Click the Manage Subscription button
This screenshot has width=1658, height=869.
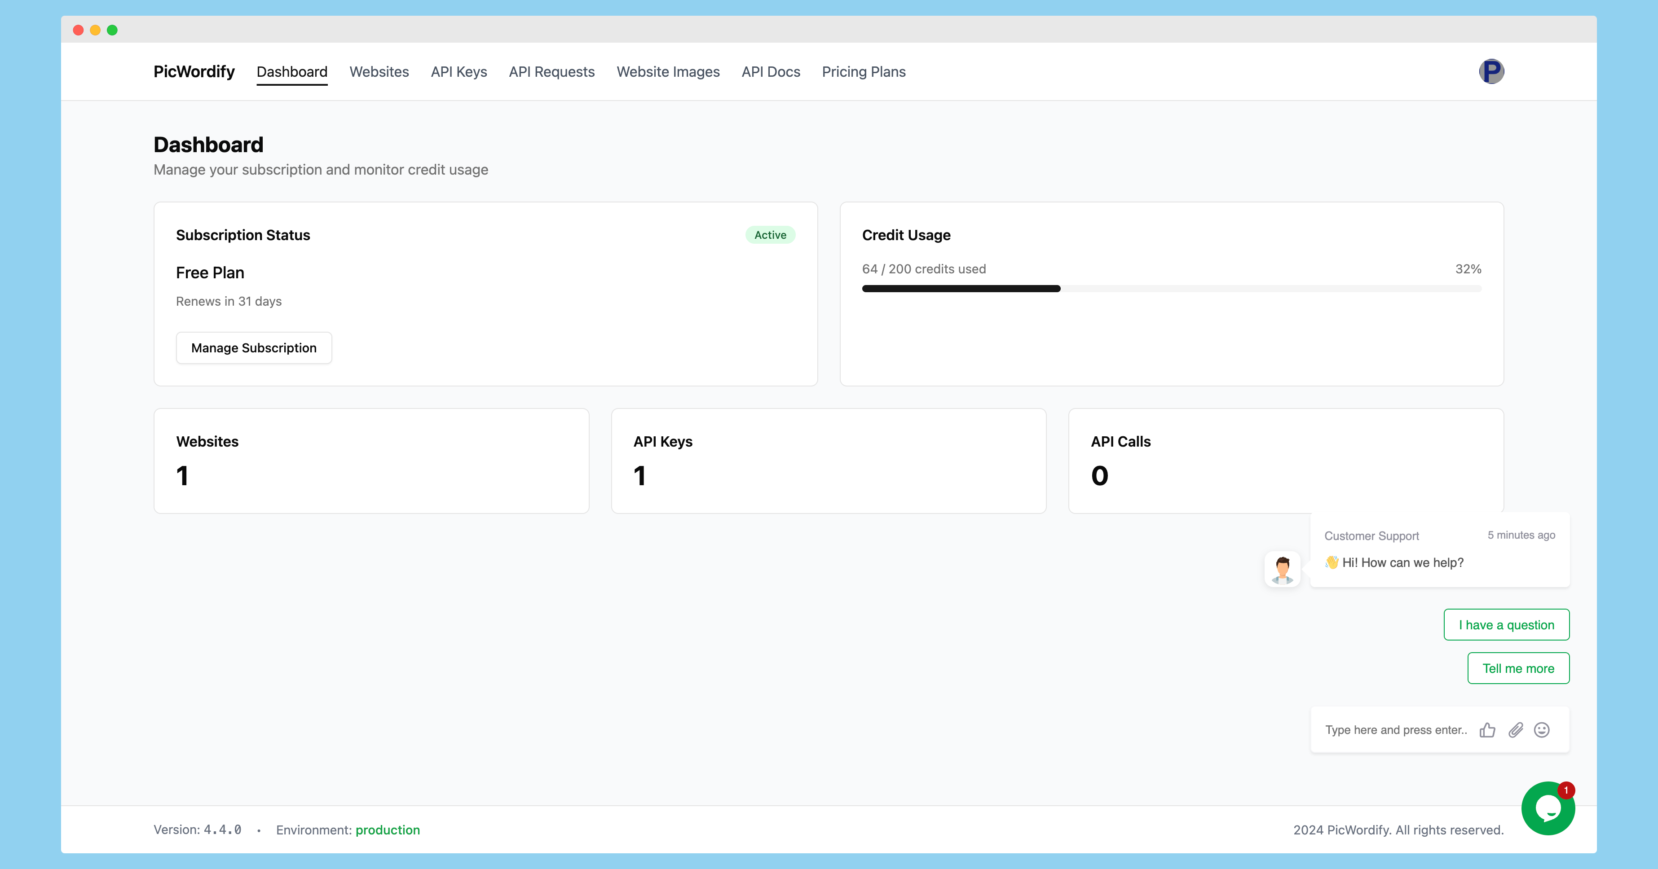click(254, 348)
